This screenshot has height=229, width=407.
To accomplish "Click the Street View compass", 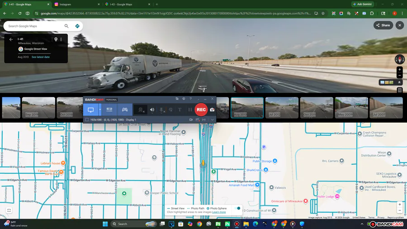I will (399, 59).
